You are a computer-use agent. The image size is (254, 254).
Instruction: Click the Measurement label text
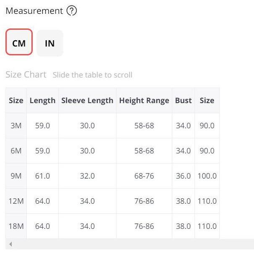[x=34, y=11]
